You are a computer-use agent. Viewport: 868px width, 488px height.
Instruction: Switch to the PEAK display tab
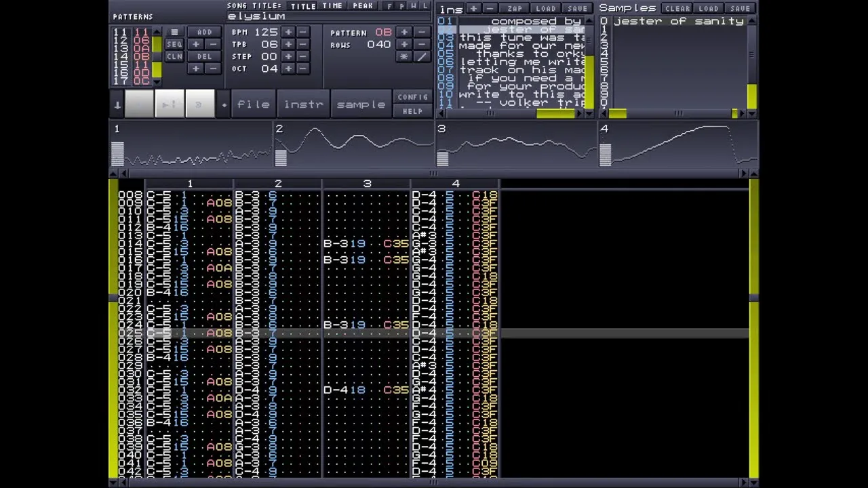pyautogui.click(x=363, y=6)
